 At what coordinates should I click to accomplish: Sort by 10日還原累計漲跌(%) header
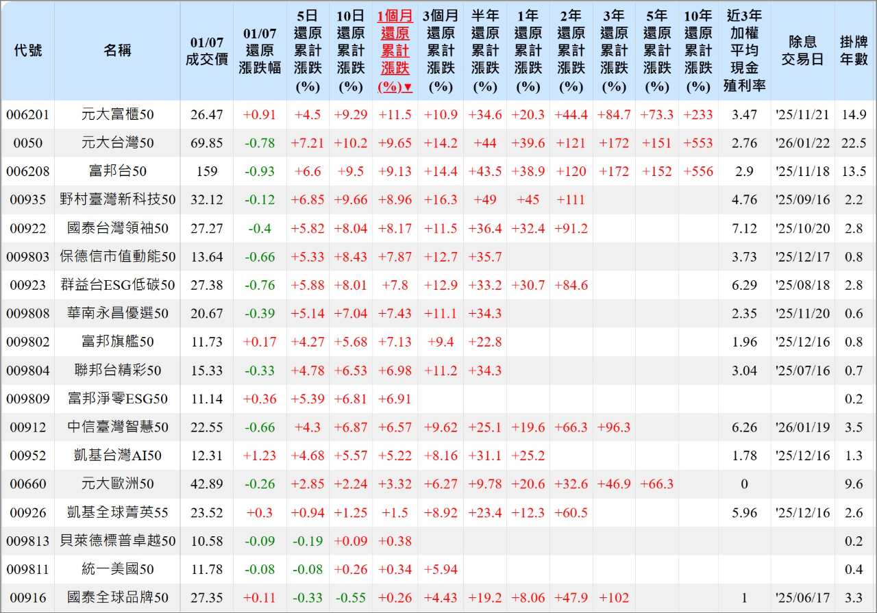click(x=351, y=51)
